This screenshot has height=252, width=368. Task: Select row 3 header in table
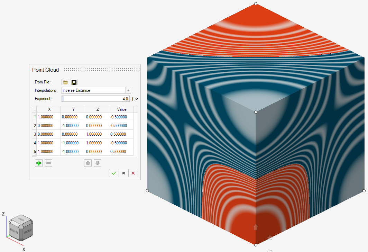point(35,134)
